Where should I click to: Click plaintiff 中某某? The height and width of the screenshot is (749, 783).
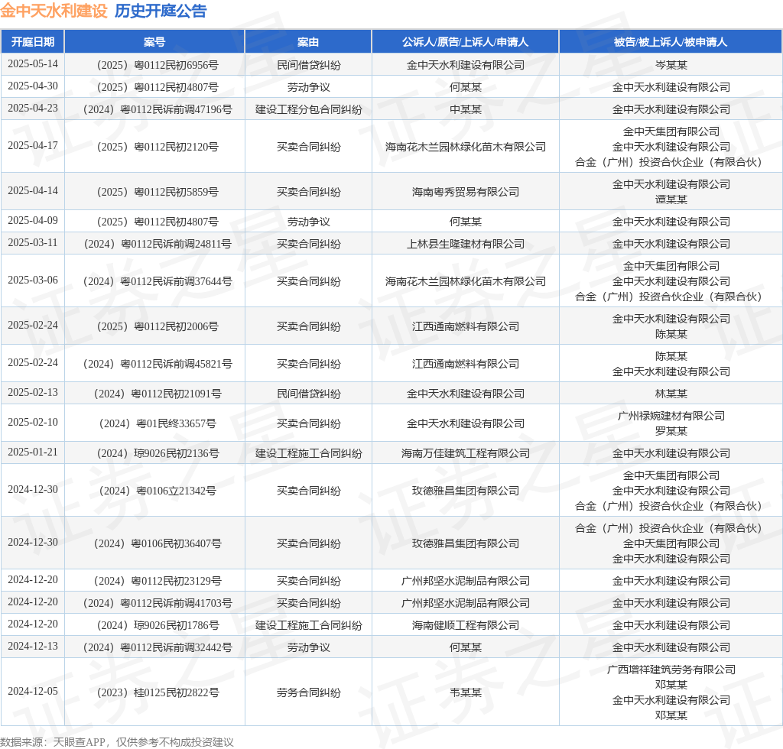tap(466, 109)
